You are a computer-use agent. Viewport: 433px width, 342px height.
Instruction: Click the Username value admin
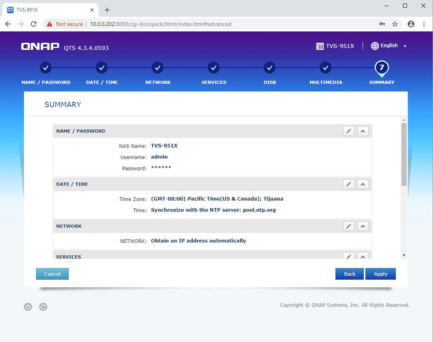coord(159,157)
